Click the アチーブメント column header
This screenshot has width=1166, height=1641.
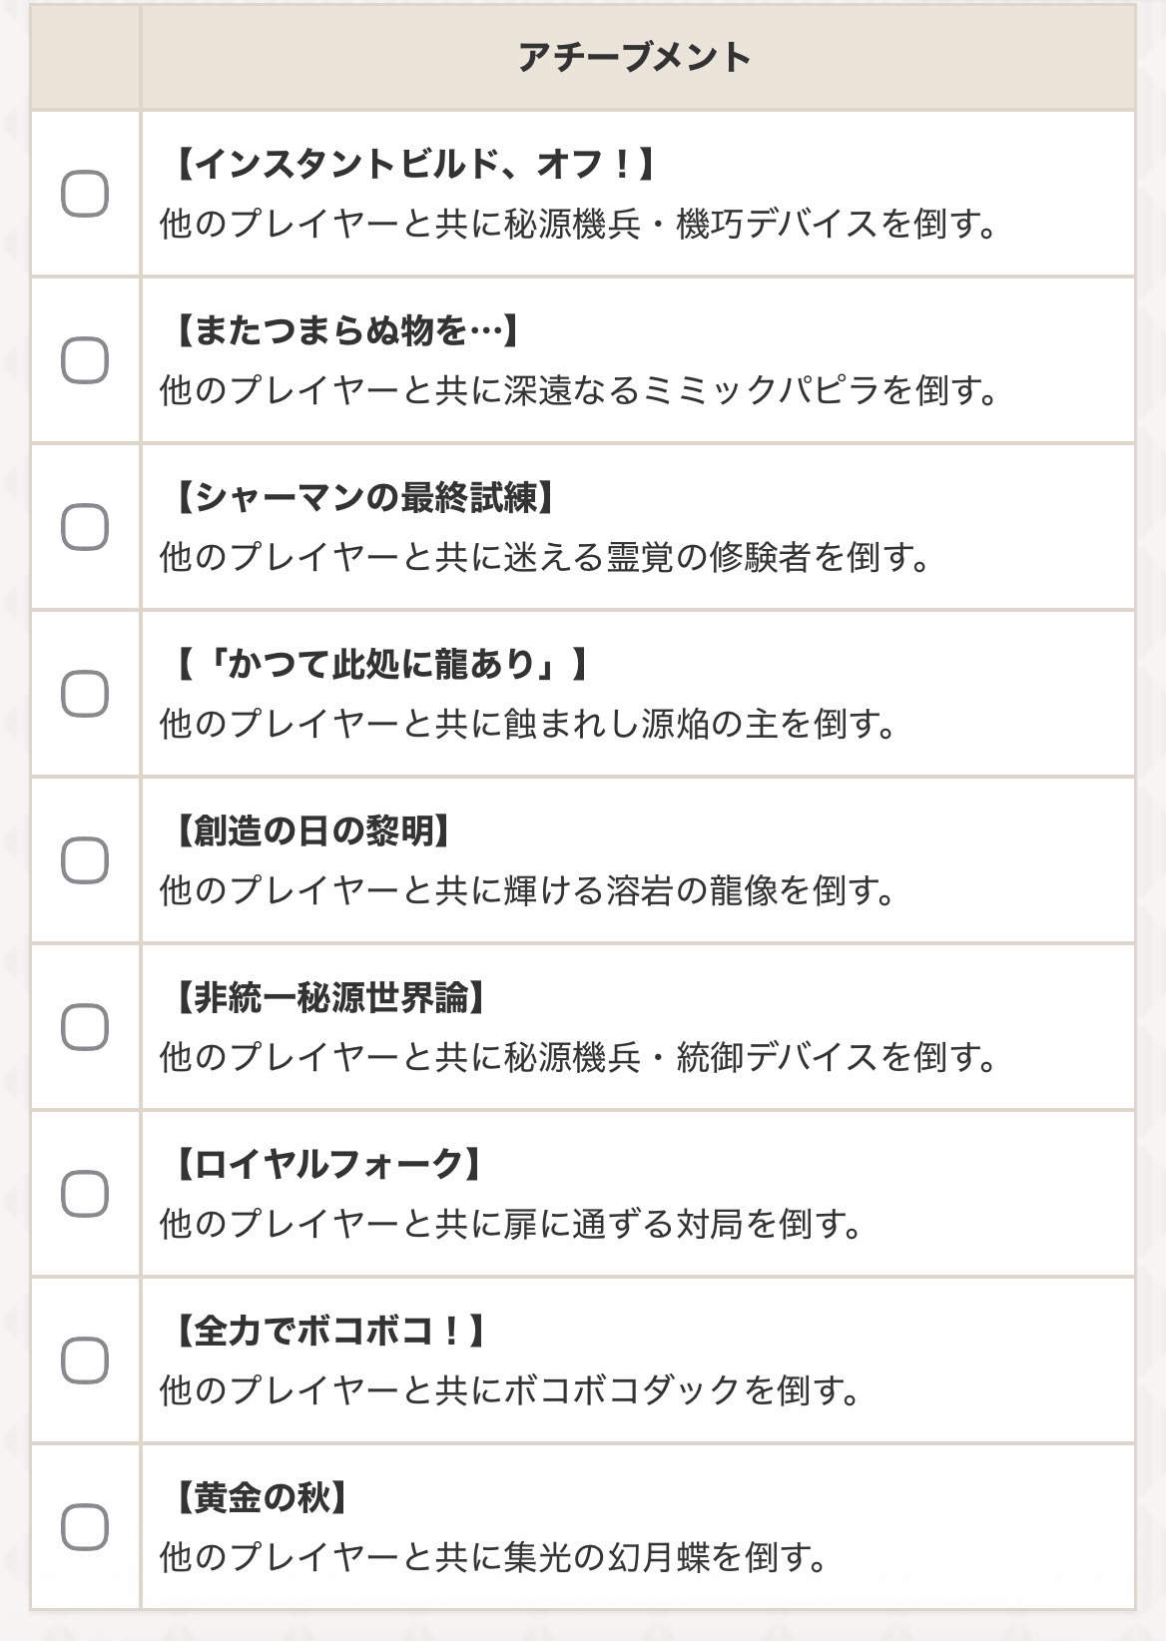[x=637, y=57]
